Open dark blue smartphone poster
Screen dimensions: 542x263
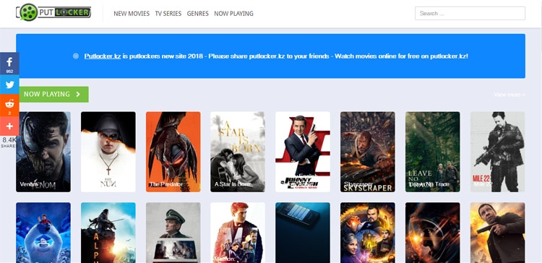[x=303, y=233]
